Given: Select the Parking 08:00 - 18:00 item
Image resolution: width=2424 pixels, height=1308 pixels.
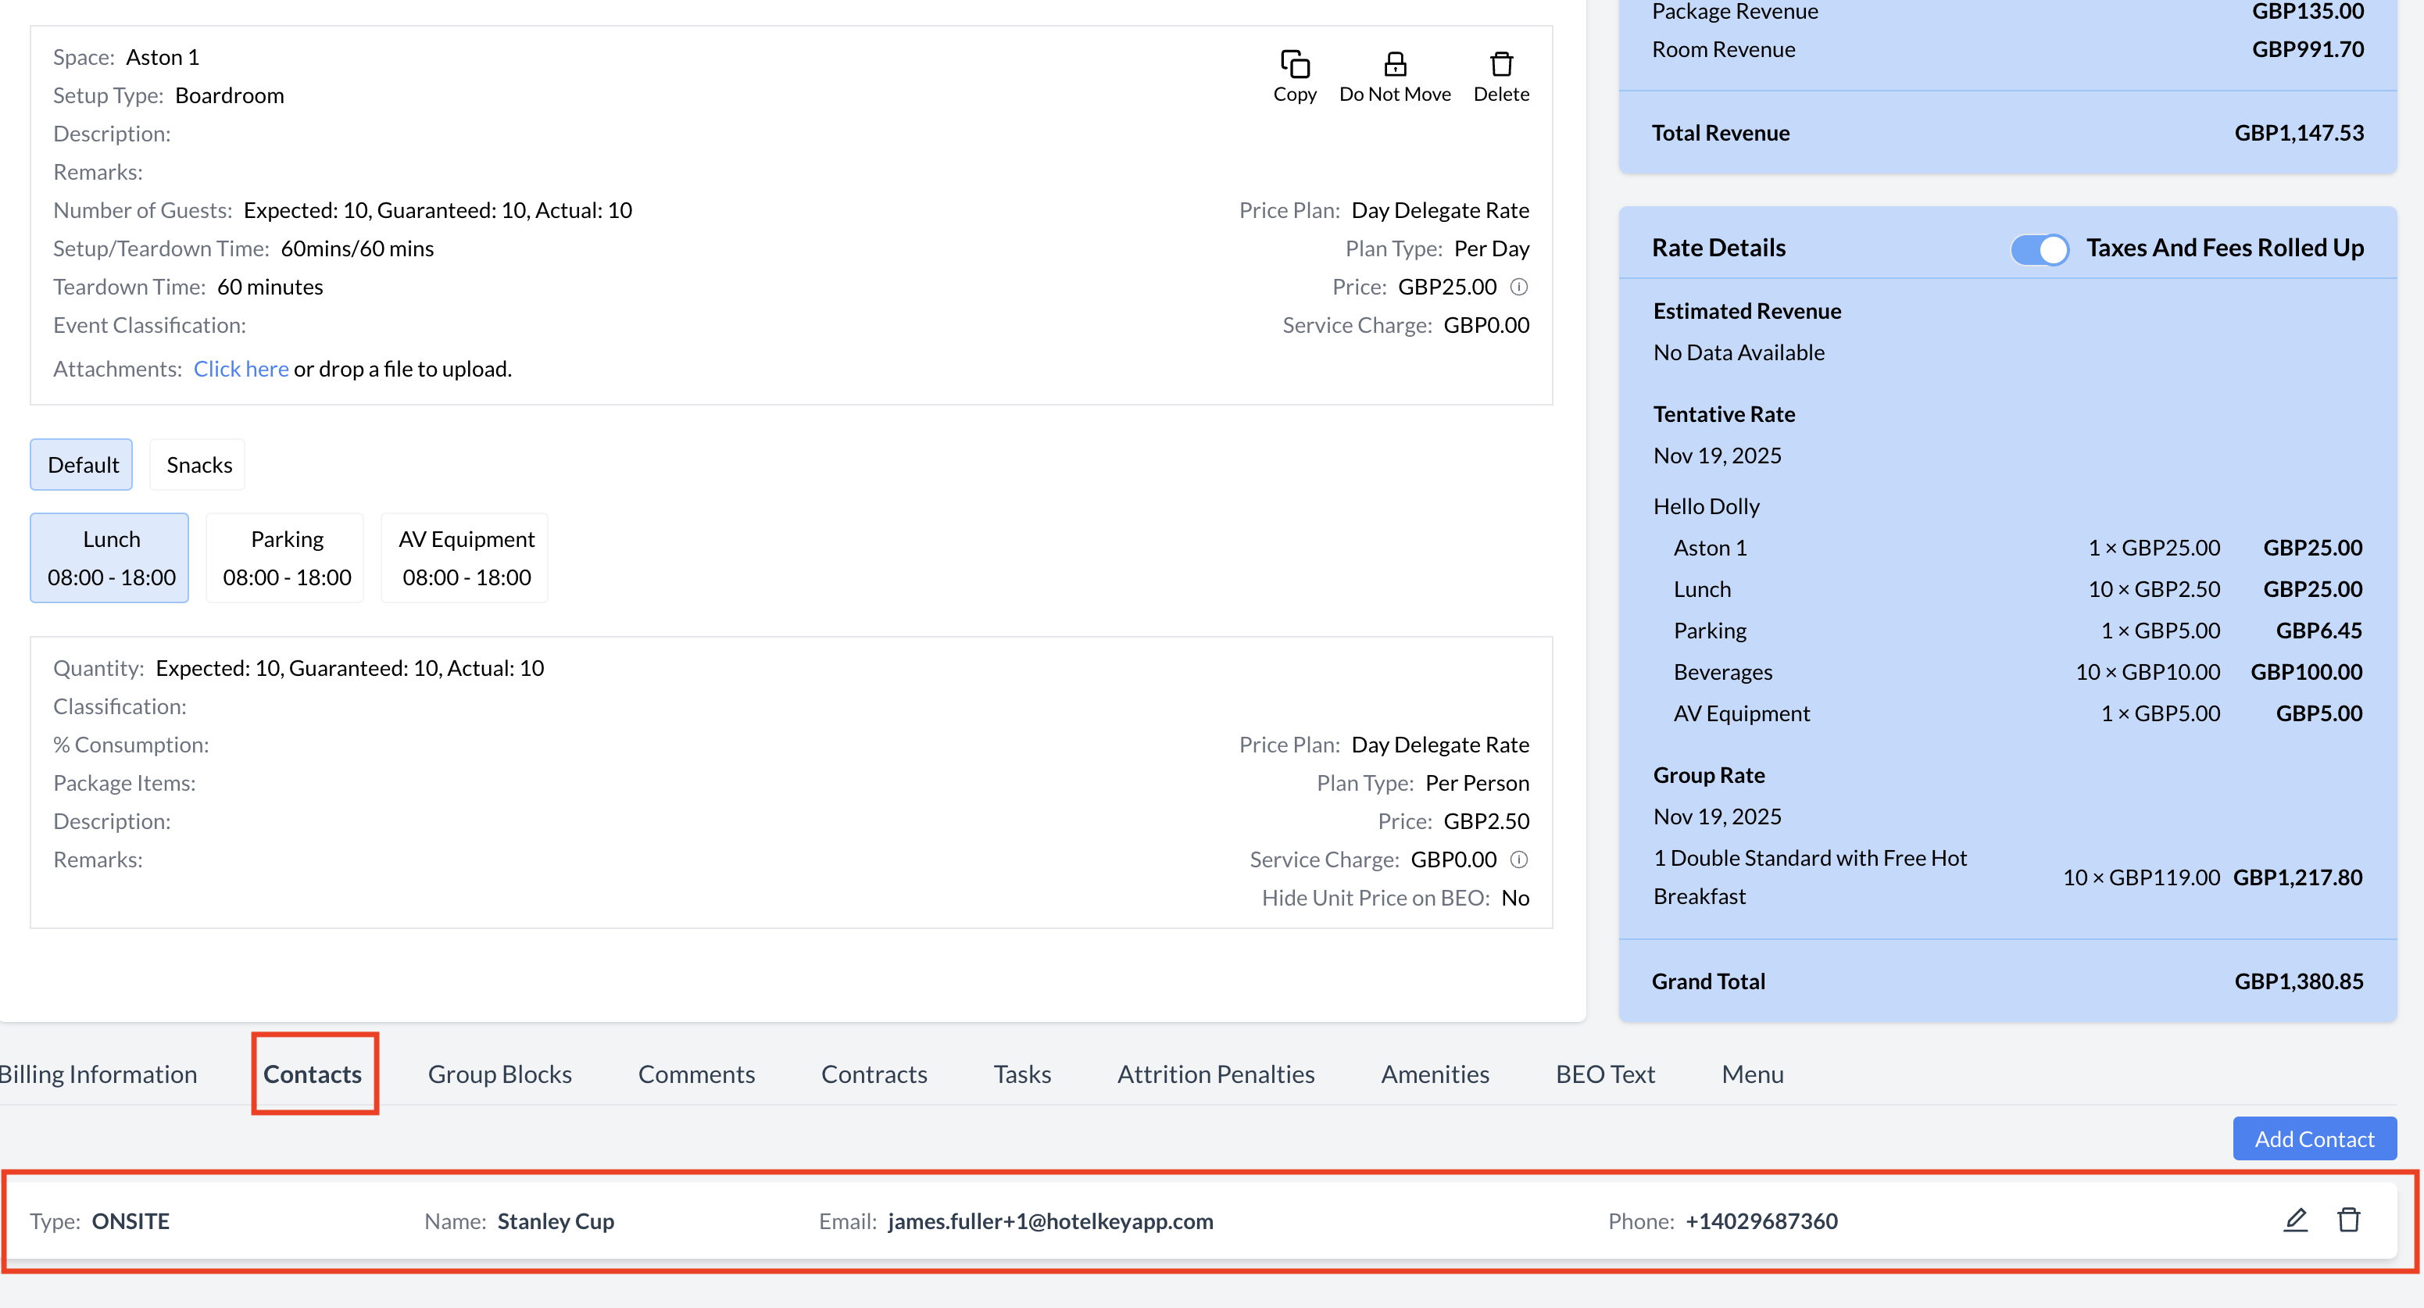Looking at the screenshot, I should coord(286,558).
